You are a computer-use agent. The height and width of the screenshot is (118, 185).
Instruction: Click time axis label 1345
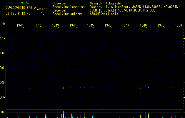(90, 25)
